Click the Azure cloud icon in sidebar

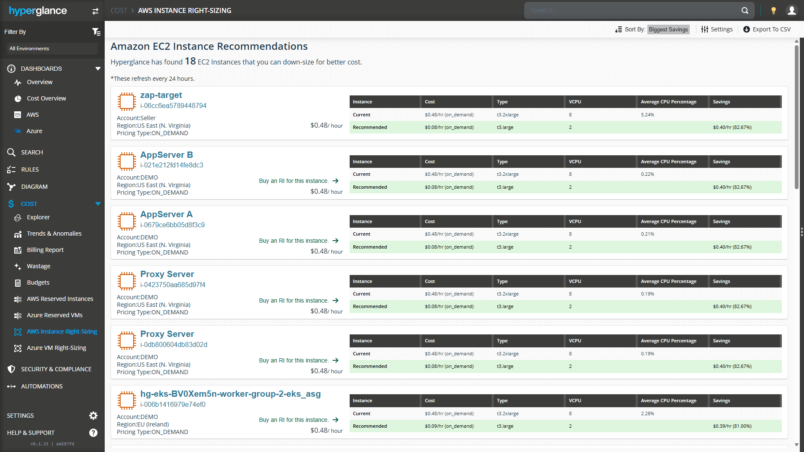[x=18, y=131]
